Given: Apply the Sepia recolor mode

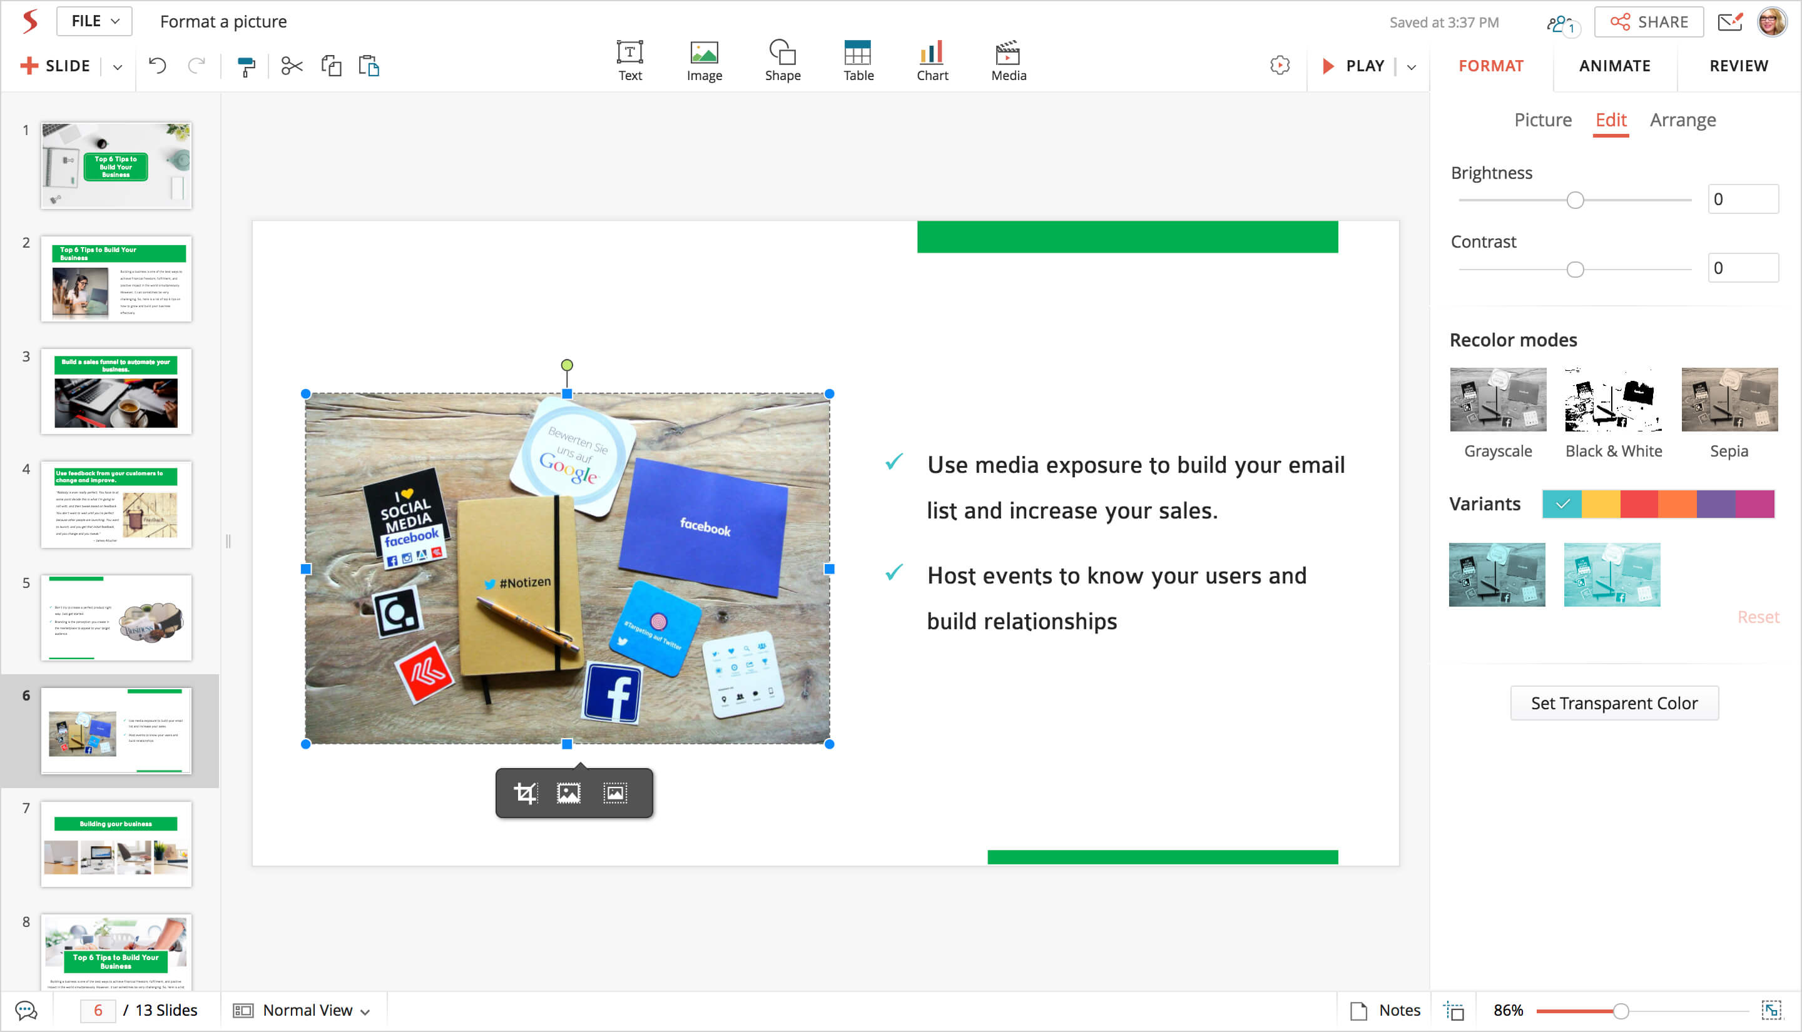Looking at the screenshot, I should (1728, 400).
